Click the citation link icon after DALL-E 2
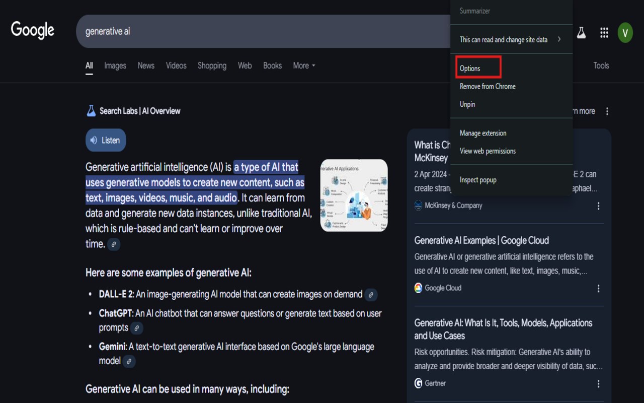The height and width of the screenshot is (403, 644). 371,295
